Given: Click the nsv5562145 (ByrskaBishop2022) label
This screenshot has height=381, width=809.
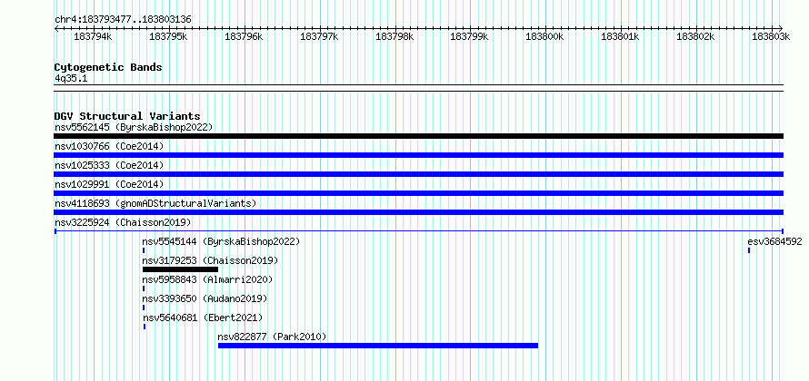Looking at the screenshot, I should click(134, 127).
